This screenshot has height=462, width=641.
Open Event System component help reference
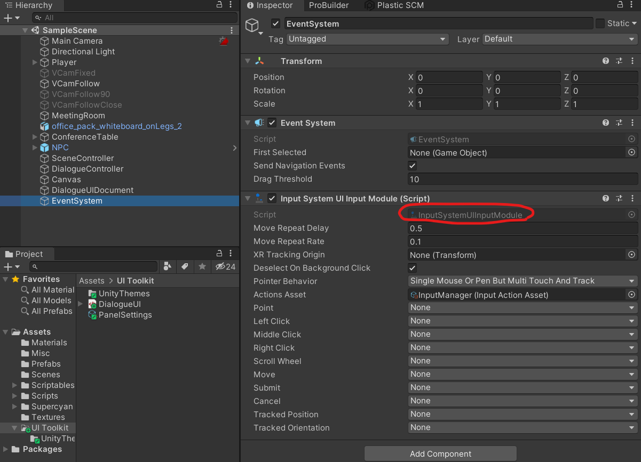click(x=606, y=123)
